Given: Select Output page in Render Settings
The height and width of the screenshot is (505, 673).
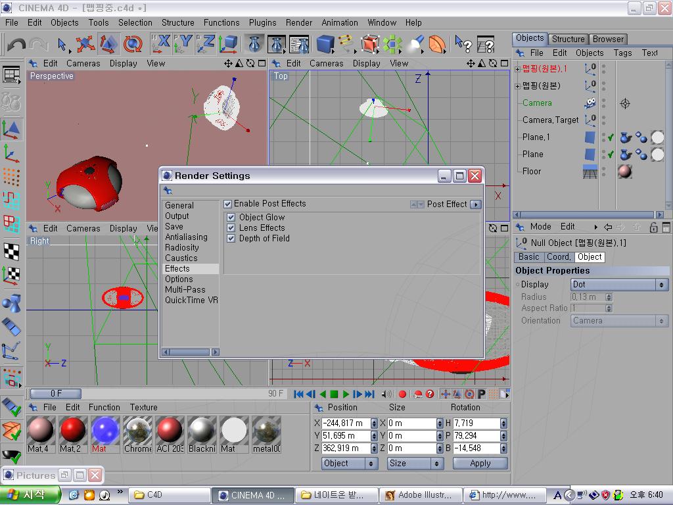Looking at the screenshot, I should coord(177,216).
